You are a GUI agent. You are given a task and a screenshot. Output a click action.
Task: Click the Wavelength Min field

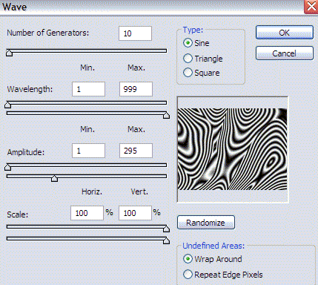coord(88,89)
